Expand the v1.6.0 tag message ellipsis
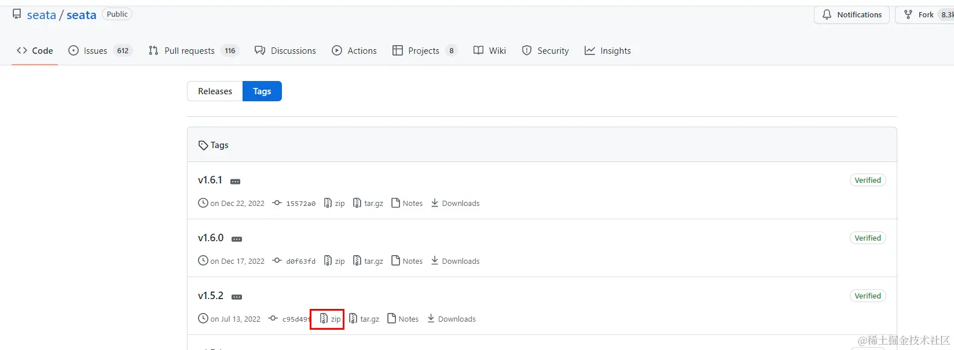 coord(237,239)
